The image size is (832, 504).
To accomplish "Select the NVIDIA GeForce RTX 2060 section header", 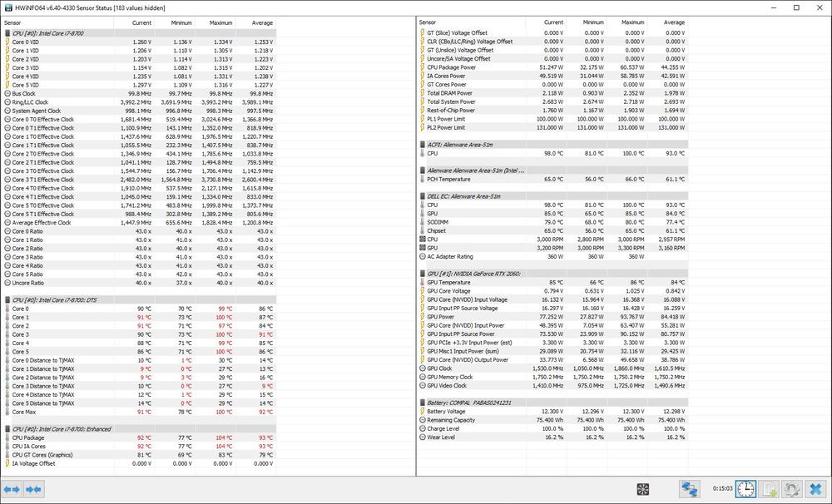I will [474, 274].
